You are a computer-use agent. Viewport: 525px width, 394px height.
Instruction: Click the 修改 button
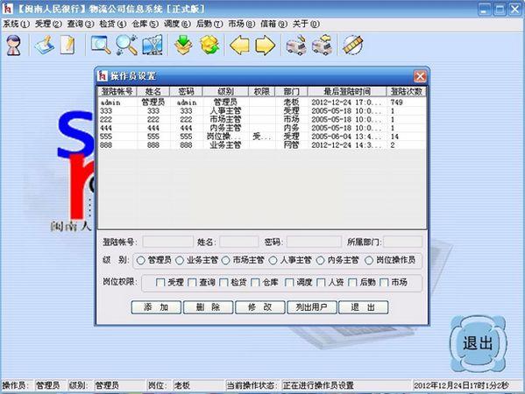pyautogui.click(x=260, y=307)
